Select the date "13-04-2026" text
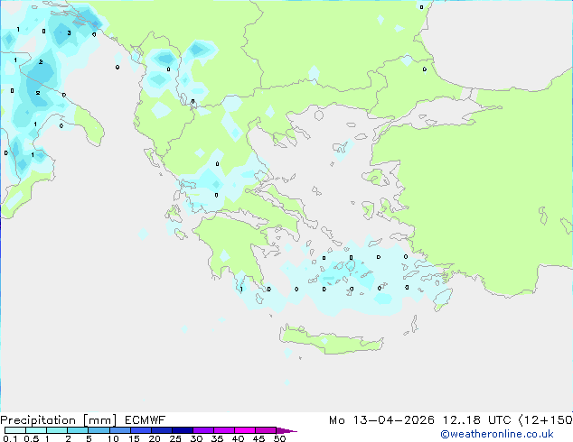The height and width of the screenshot is (442, 573). [x=393, y=420]
